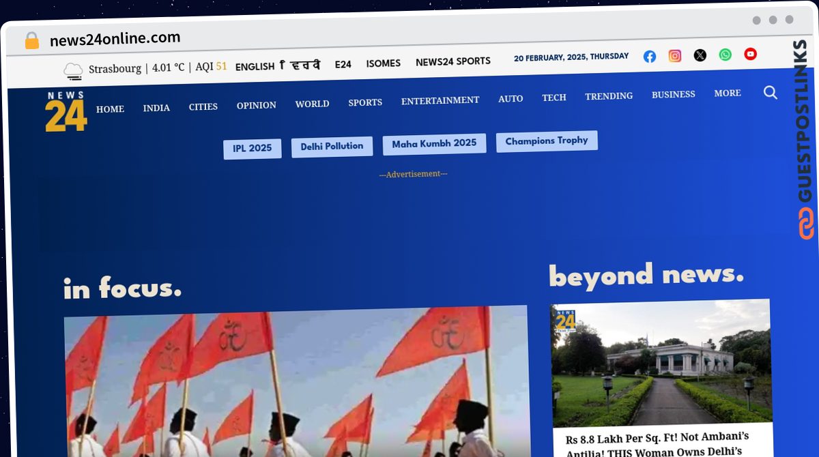Open the WORLD section
Image resolution: width=819 pixels, height=457 pixels.
tap(312, 104)
